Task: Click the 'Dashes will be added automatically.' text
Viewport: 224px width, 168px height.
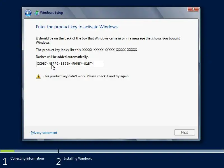Action: coord(62,57)
